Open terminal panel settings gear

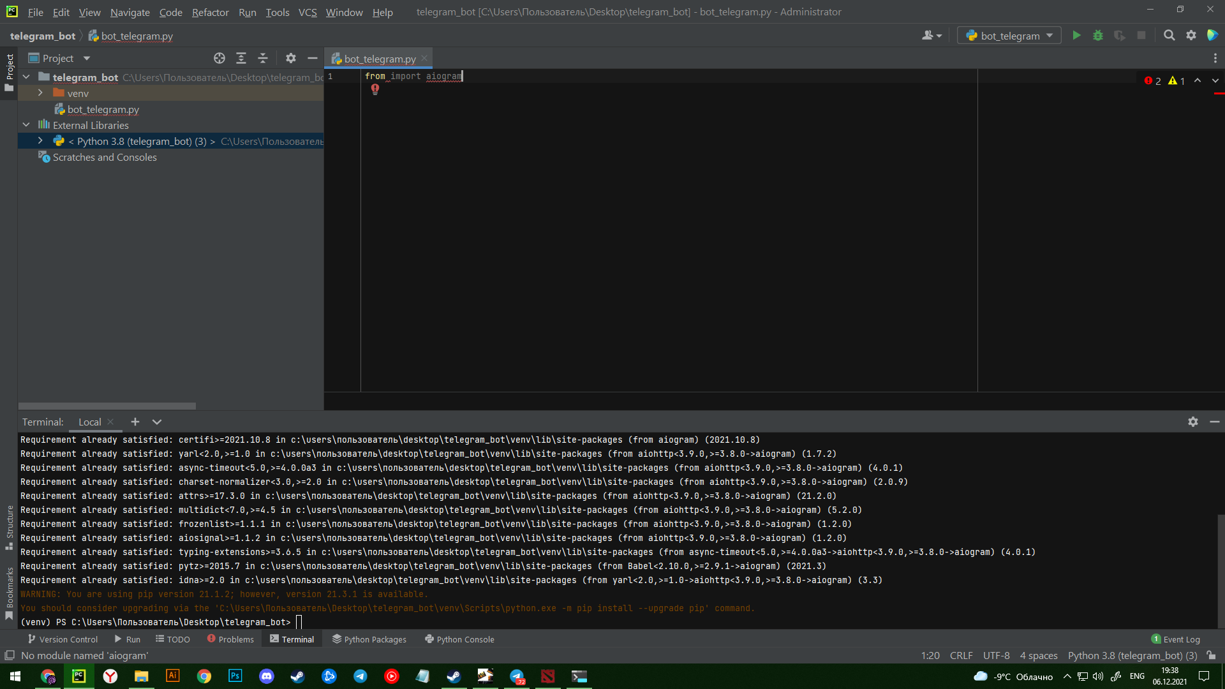1193,422
